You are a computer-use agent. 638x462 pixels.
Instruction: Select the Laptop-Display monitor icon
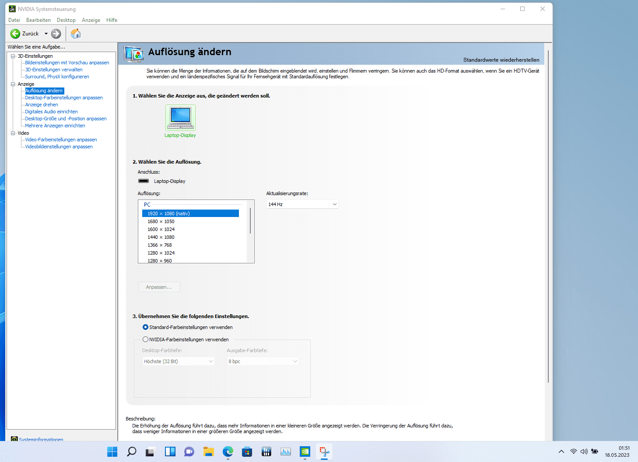click(180, 117)
